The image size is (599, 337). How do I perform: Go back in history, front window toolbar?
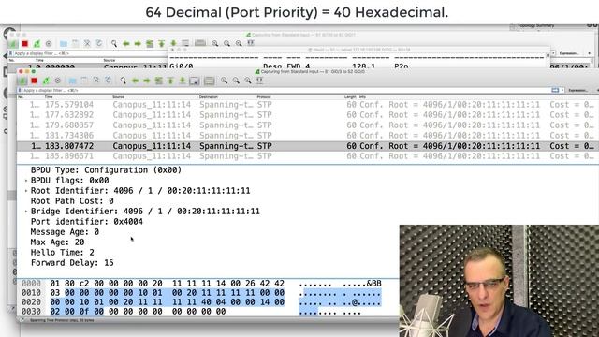point(135,81)
